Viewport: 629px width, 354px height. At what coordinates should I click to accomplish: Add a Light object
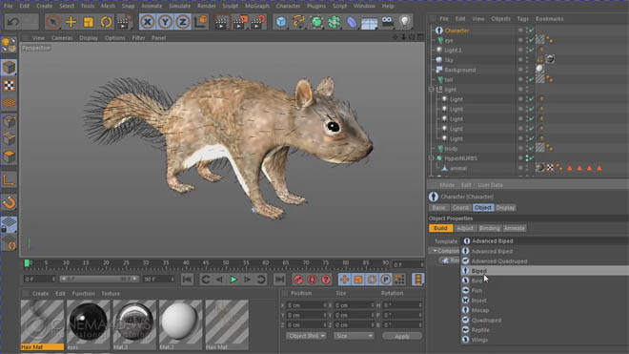(405, 22)
